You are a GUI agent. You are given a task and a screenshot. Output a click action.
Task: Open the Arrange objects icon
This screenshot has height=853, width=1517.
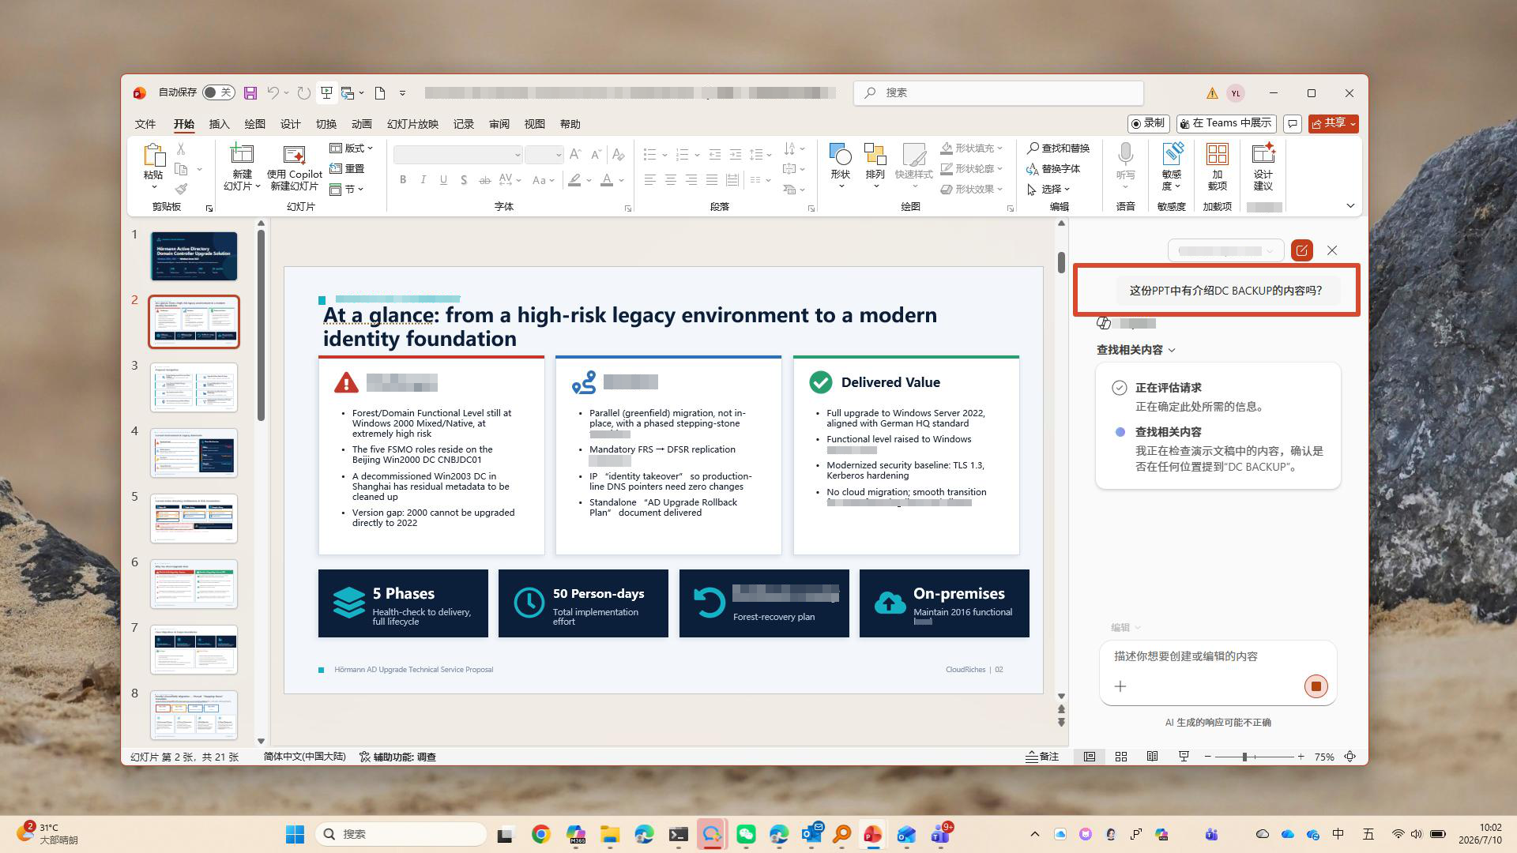click(x=875, y=155)
